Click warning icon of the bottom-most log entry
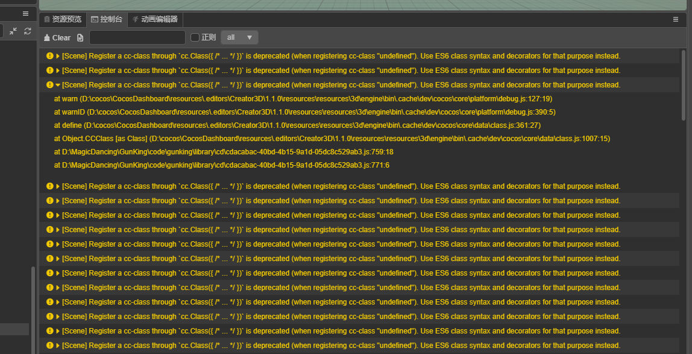692x354 pixels. [49, 345]
